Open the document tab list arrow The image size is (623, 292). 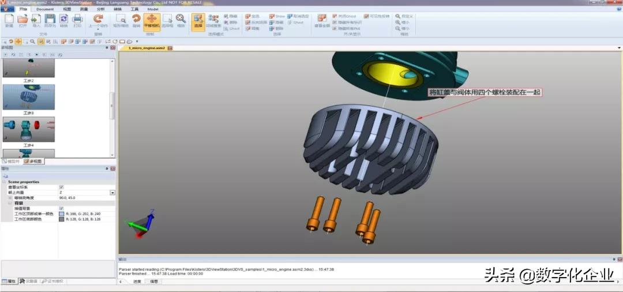click(620, 48)
